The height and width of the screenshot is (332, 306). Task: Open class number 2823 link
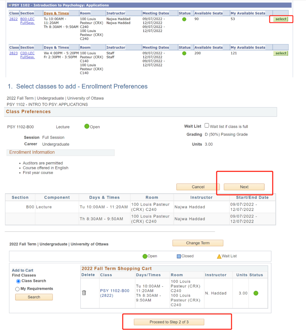[x=13, y=53]
